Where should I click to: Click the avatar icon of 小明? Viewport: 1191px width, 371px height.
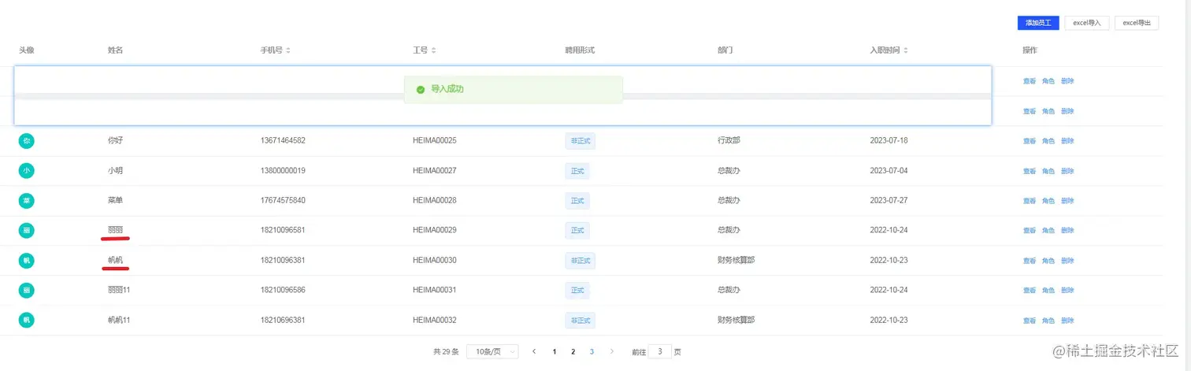coord(27,171)
